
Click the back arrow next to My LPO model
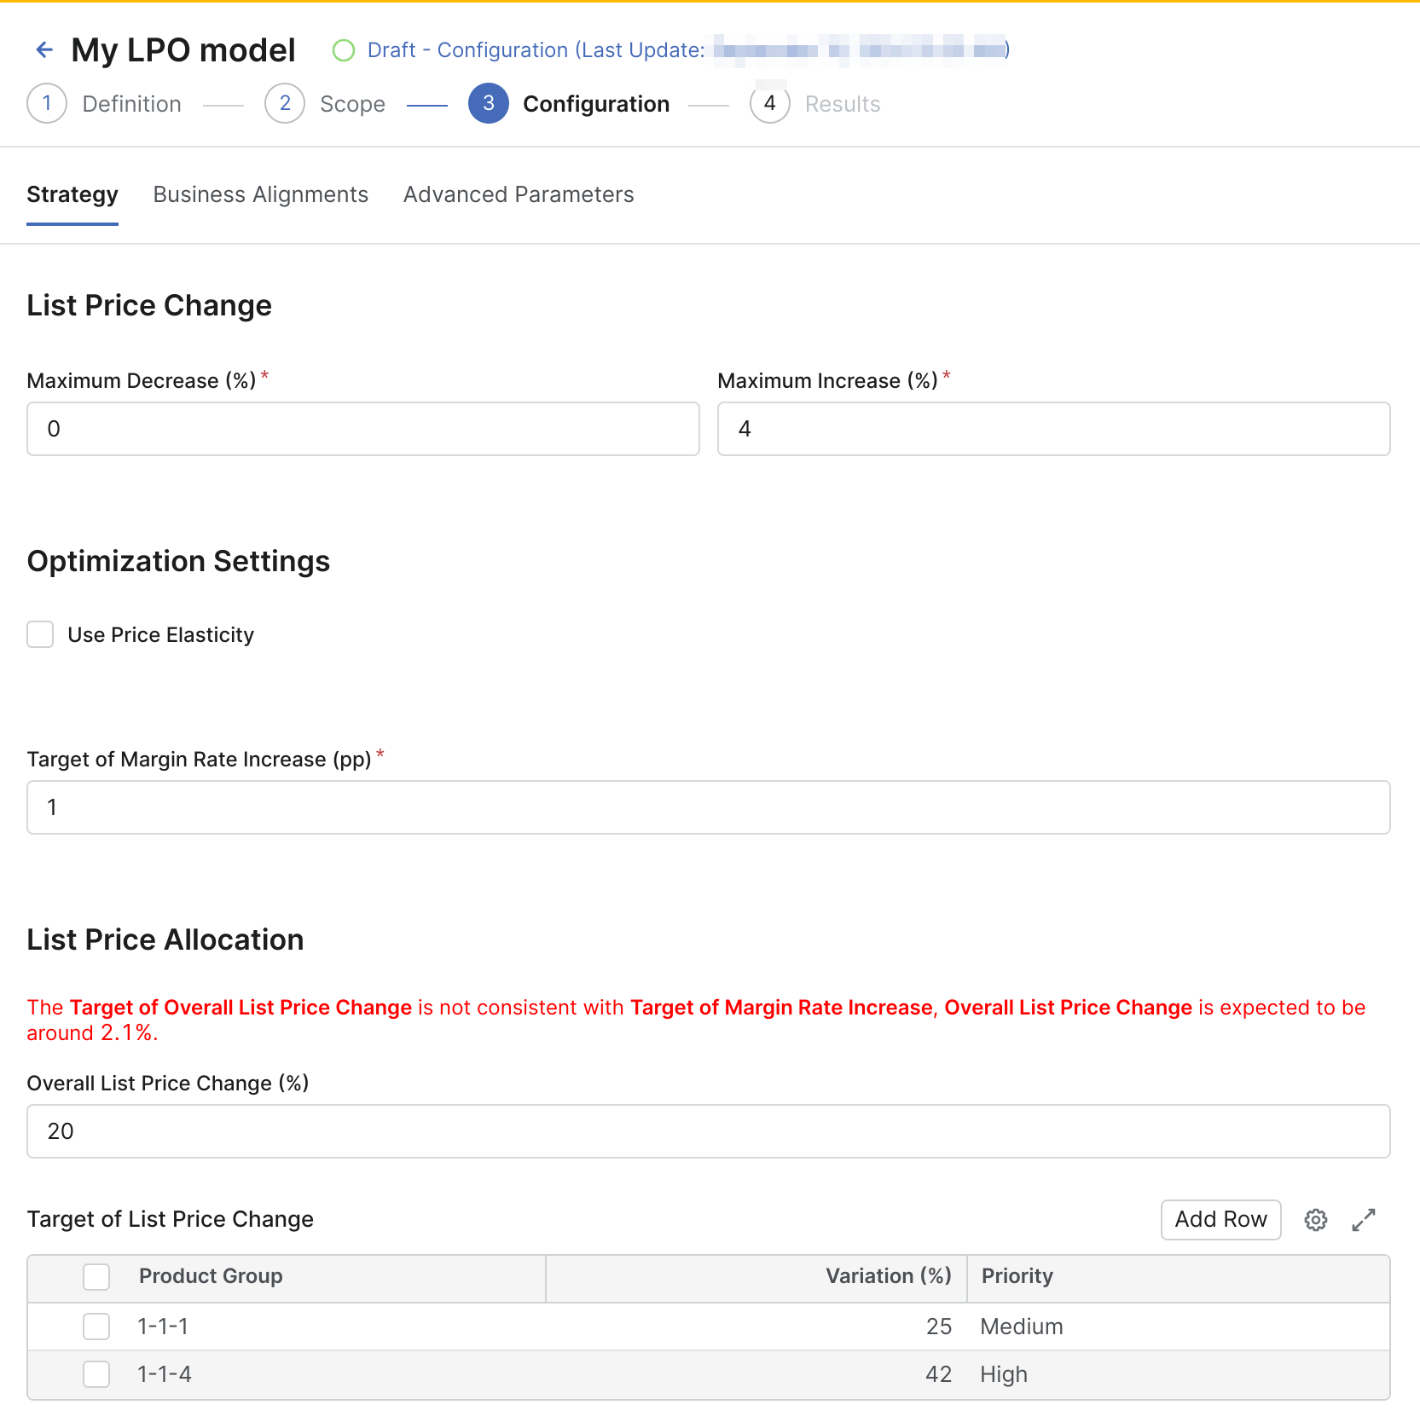pos(44,50)
